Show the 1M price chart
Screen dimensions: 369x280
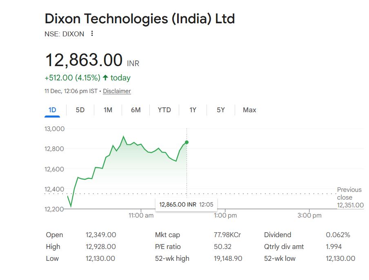108,110
